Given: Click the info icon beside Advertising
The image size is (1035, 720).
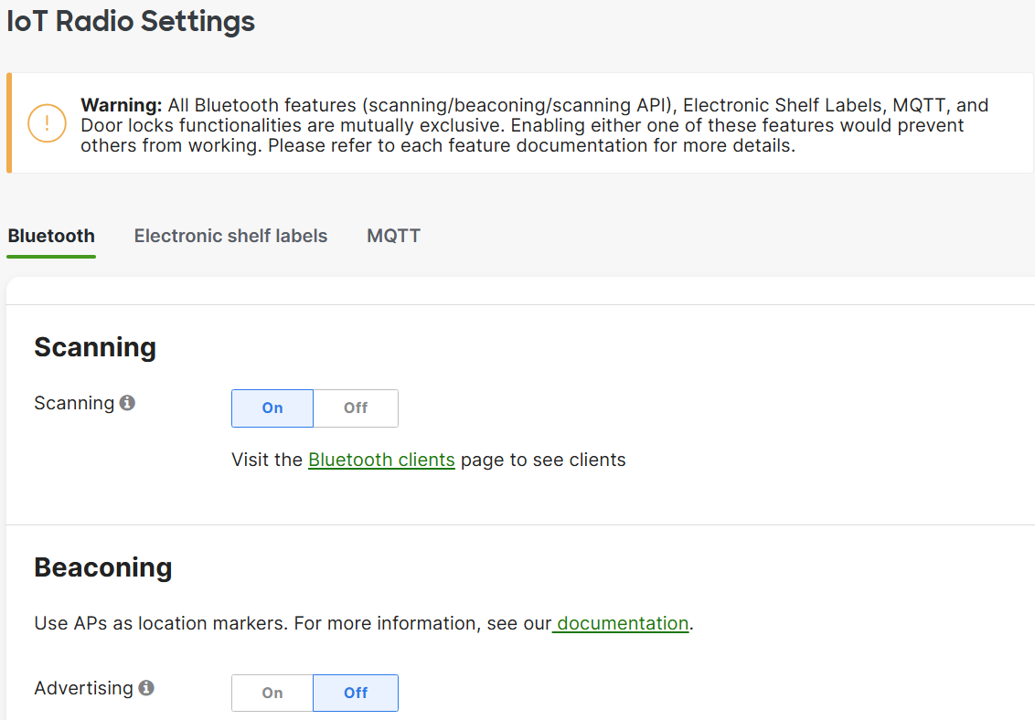Looking at the screenshot, I should pyautogui.click(x=146, y=688).
